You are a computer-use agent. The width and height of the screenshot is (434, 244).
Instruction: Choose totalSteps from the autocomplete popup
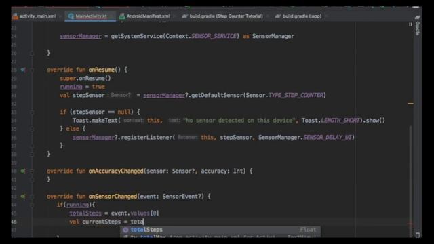(220, 230)
